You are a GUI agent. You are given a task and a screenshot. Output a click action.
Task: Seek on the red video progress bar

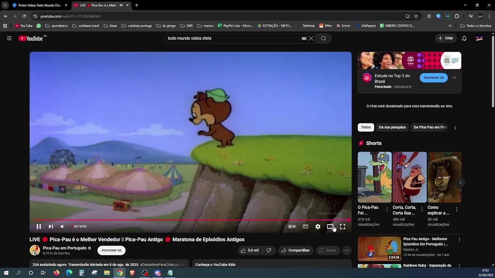click(191, 220)
